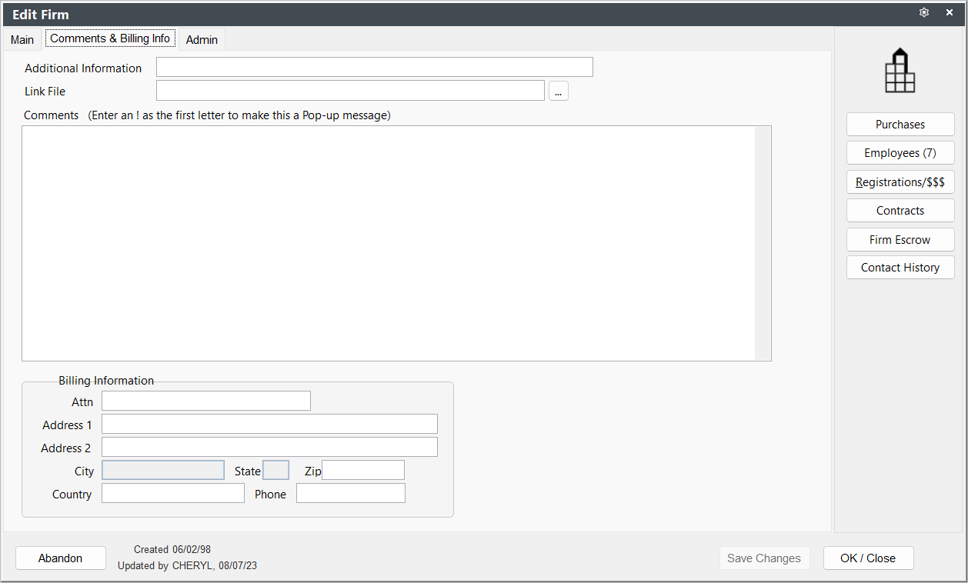Open the Purchases window

[x=900, y=125]
